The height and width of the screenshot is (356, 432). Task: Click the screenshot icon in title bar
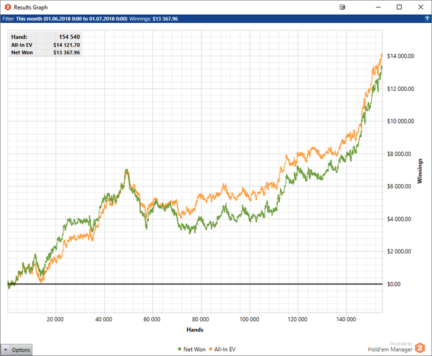coord(343,7)
